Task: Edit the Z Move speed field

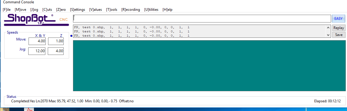Action: pyautogui.click(x=56, y=41)
